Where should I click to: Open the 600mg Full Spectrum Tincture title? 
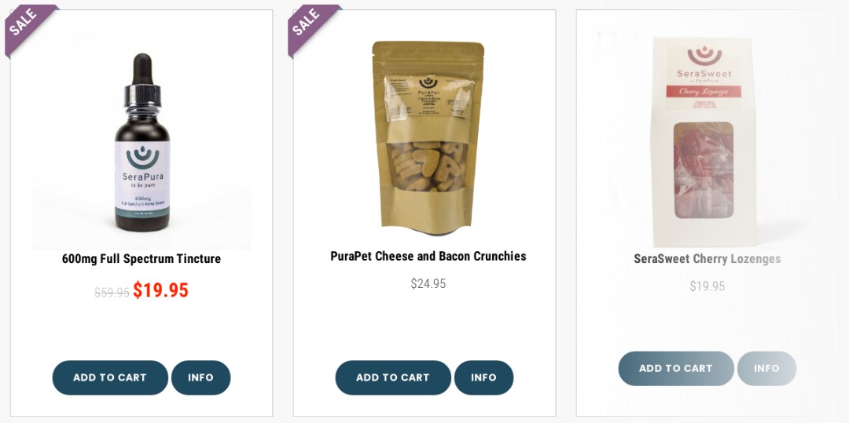141,259
